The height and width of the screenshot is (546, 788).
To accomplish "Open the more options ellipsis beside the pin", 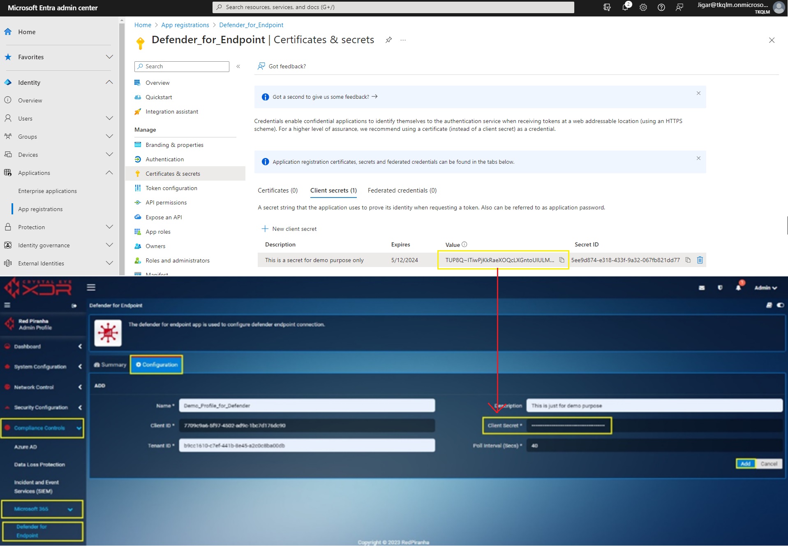I will tap(403, 40).
